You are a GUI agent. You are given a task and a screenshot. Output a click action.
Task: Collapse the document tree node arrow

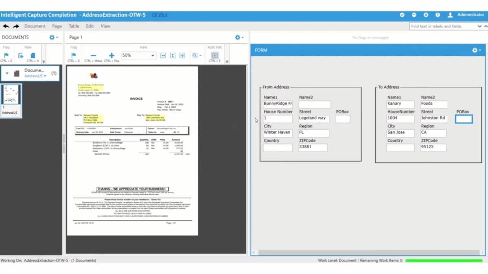click(x=7, y=73)
